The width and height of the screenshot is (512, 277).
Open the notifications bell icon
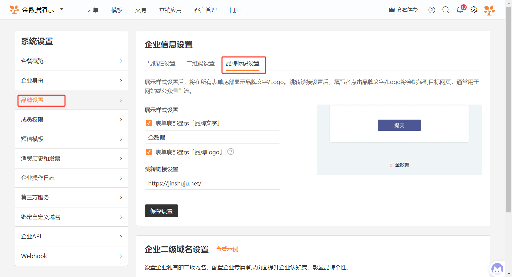(460, 10)
